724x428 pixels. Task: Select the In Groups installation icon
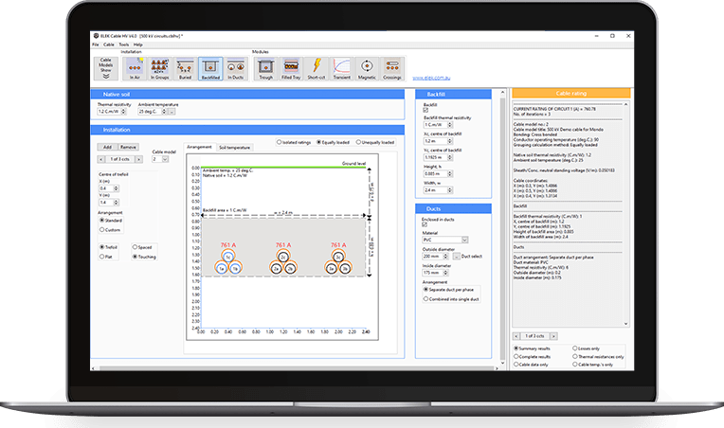(160, 68)
